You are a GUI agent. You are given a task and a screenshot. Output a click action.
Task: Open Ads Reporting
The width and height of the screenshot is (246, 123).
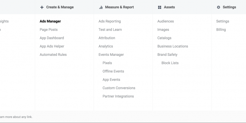click(110, 21)
